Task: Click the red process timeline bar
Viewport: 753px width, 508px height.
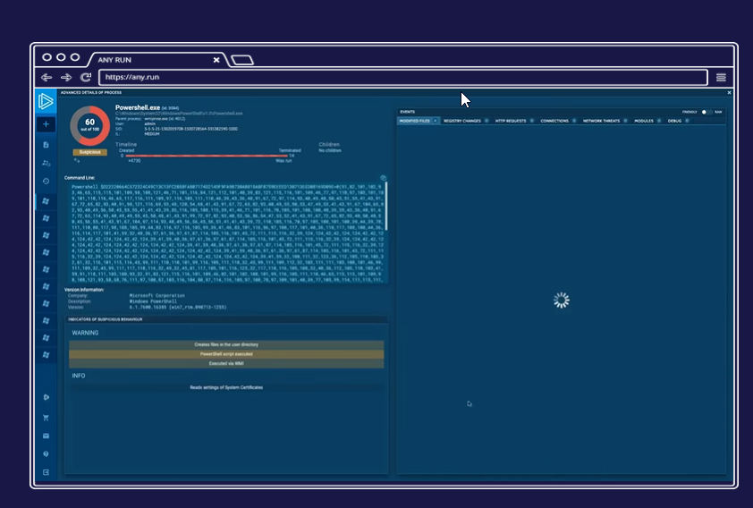Action: coord(207,156)
